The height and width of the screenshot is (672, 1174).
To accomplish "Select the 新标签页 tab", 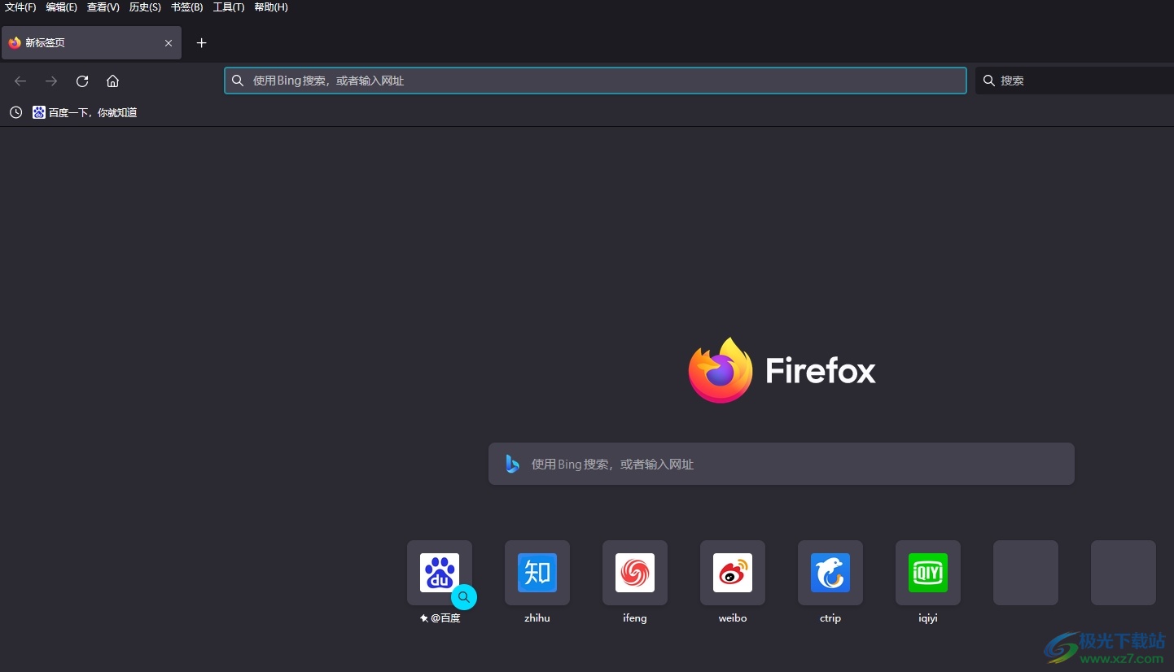I will (x=91, y=43).
